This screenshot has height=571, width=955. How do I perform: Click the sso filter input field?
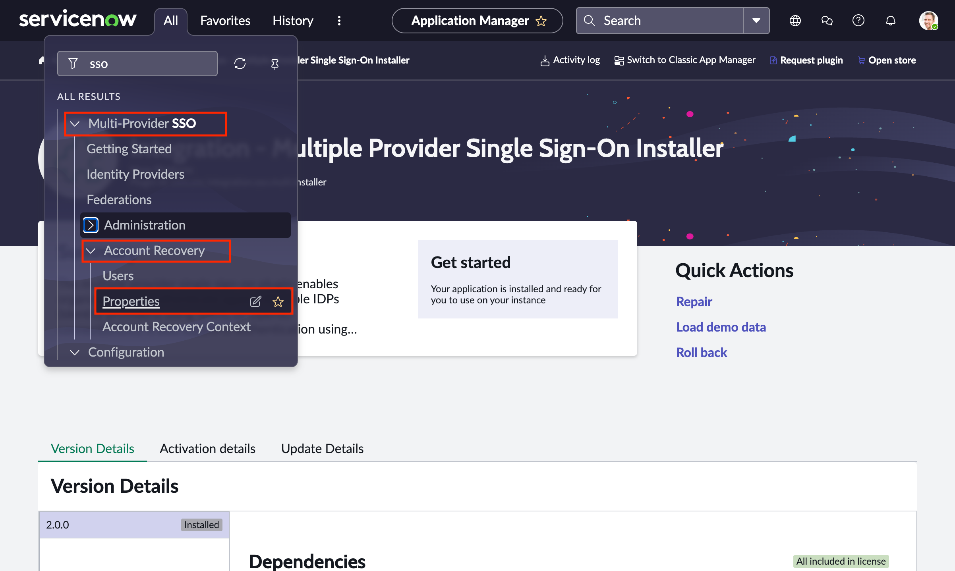[x=137, y=64]
